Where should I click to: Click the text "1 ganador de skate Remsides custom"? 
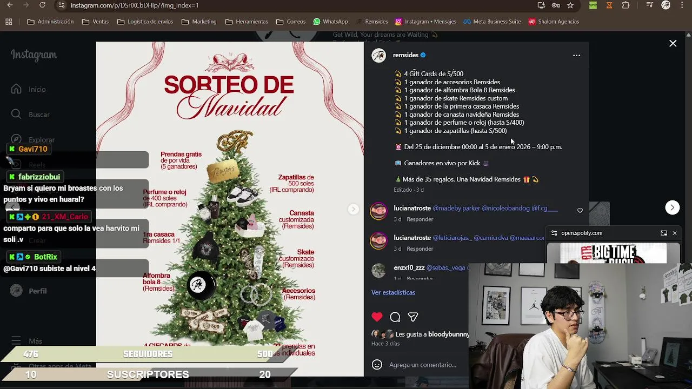pyautogui.click(x=456, y=98)
